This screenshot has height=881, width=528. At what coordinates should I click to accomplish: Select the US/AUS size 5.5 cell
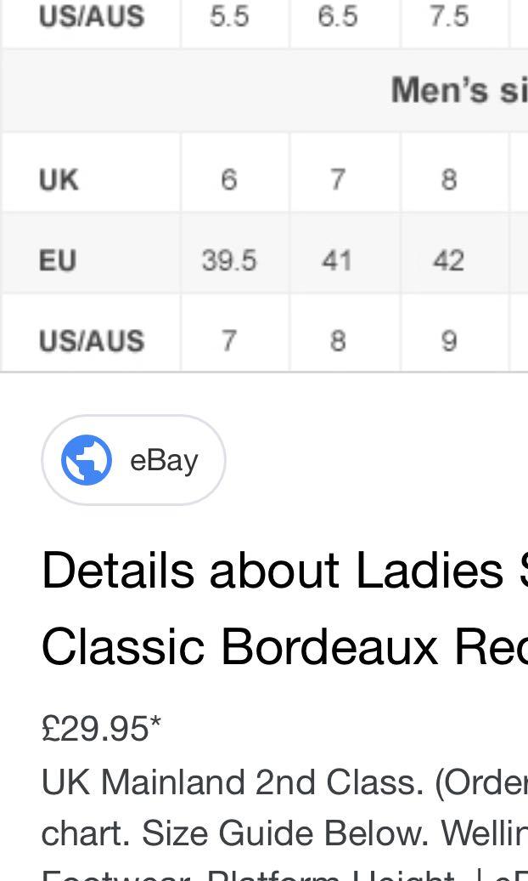[229, 16]
